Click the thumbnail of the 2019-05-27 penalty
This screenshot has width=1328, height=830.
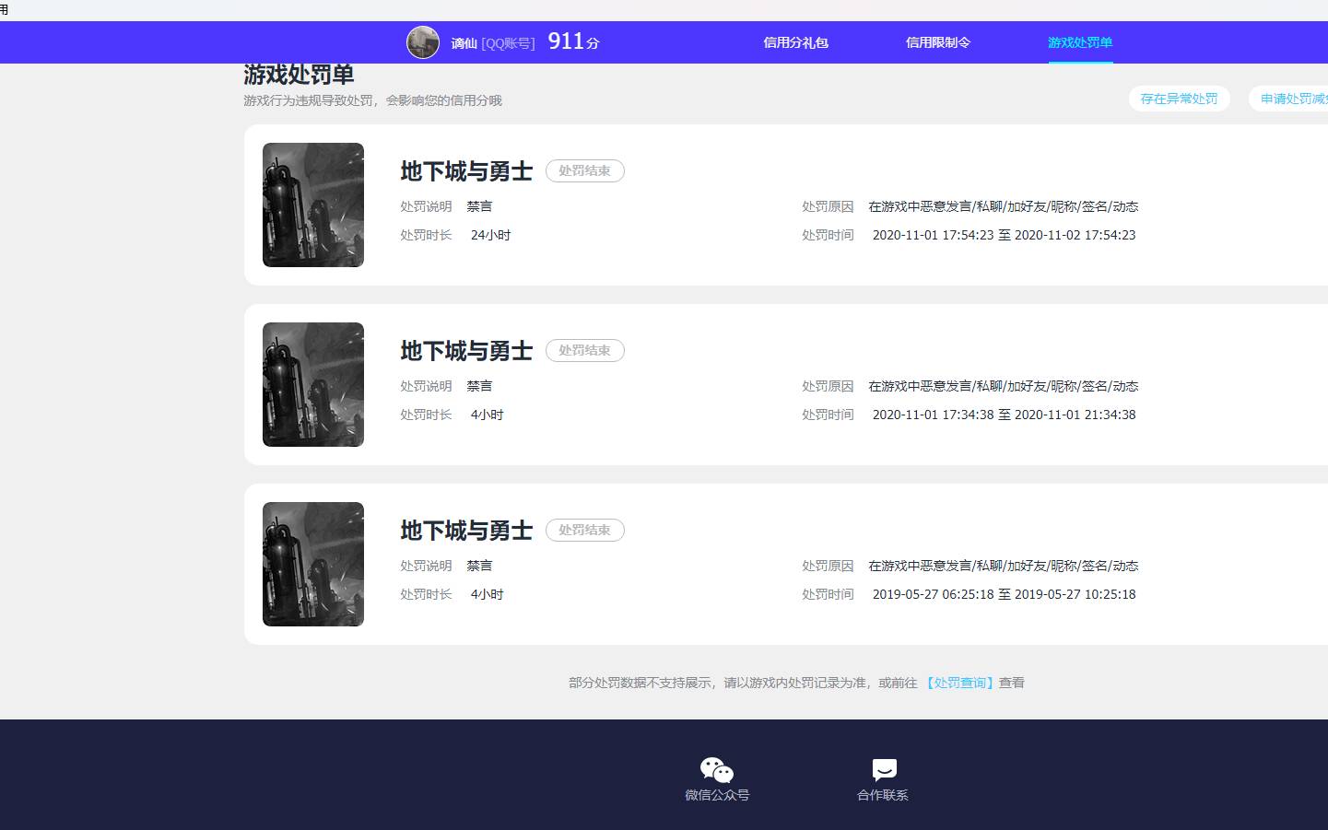click(313, 564)
